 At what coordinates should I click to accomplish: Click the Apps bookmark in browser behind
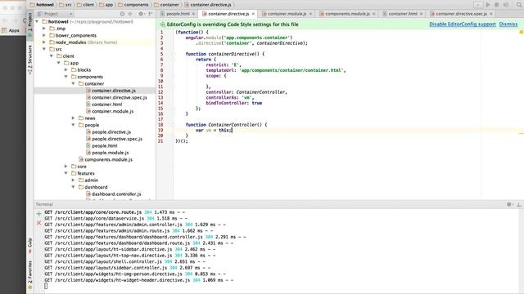coord(11,30)
